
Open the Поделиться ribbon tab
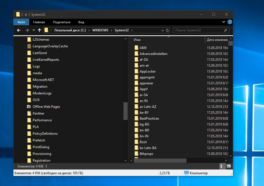(62, 22)
